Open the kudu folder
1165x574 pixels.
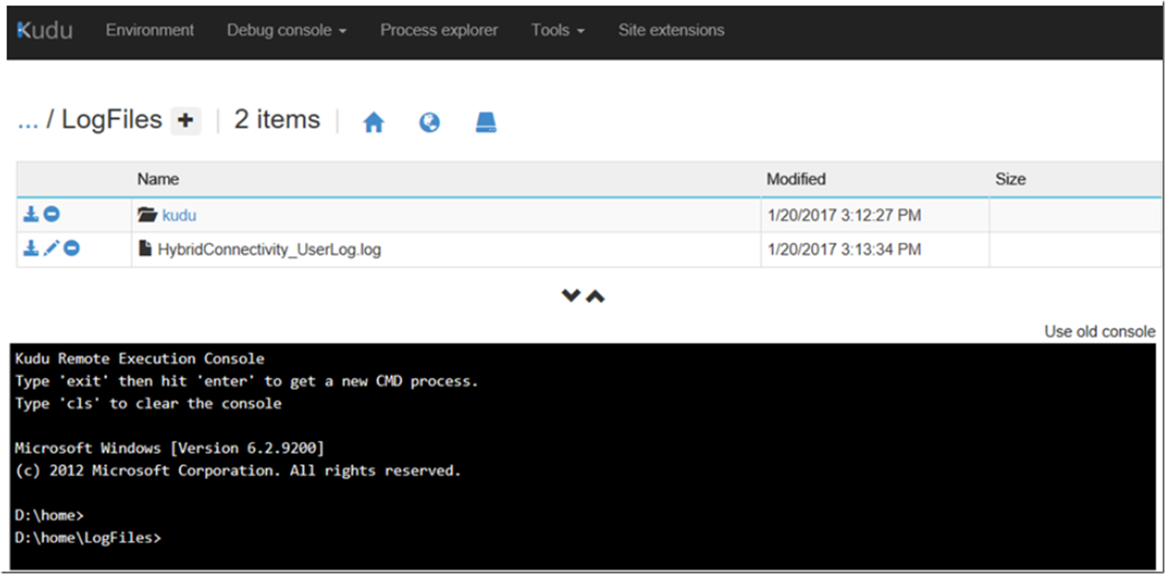tap(179, 215)
